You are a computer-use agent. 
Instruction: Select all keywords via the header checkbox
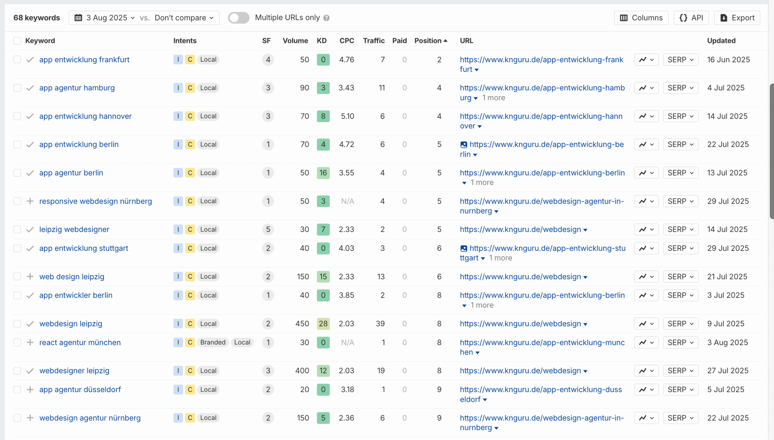click(x=17, y=40)
